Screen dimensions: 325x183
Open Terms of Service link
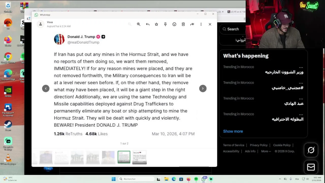pyautogui.click(x=234, y=145)
